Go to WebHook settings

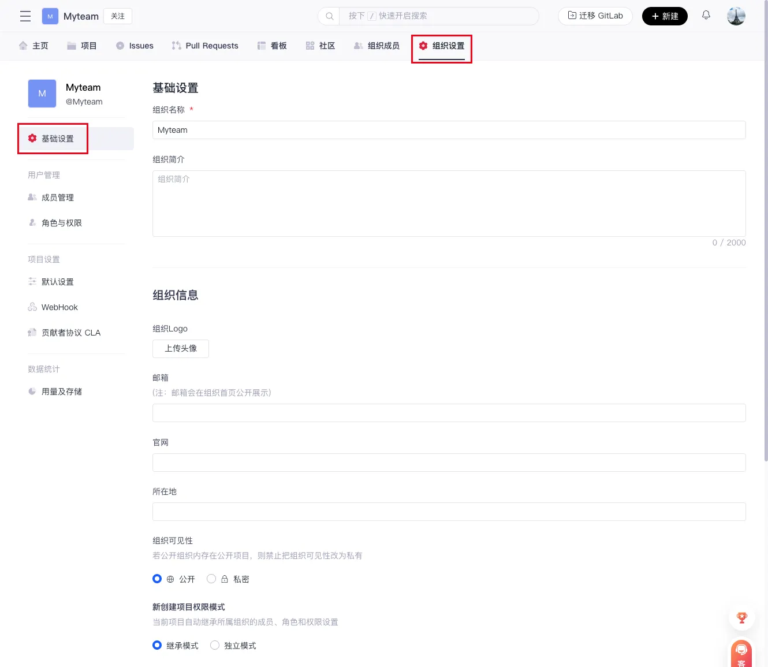point(59,307)
